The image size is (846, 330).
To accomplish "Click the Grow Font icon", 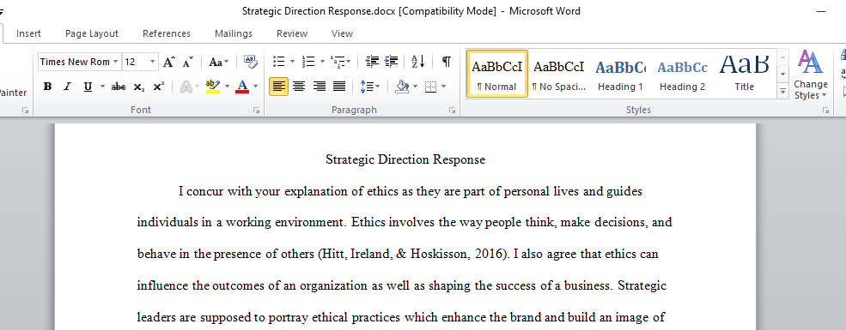I will (x=169, y=62).
